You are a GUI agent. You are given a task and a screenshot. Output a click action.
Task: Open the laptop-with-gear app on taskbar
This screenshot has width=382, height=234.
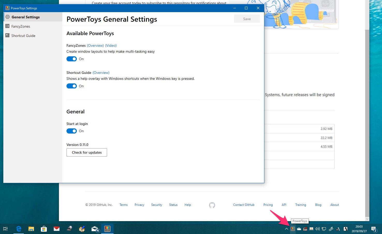[69, 229]
